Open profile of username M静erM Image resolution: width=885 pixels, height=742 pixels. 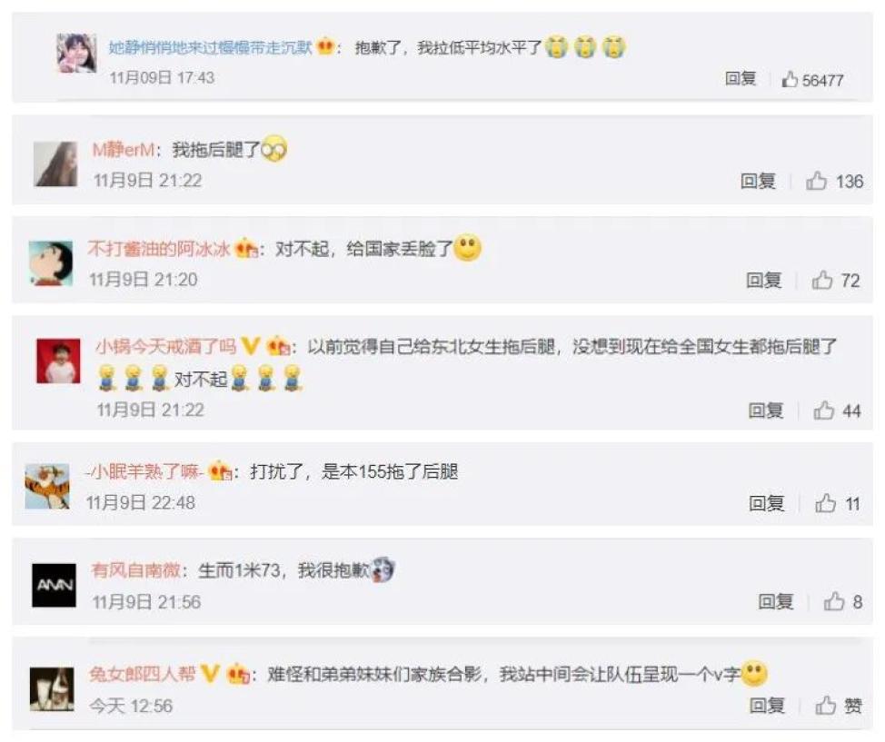click(x=123, y=150)
